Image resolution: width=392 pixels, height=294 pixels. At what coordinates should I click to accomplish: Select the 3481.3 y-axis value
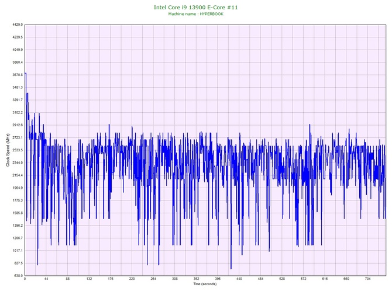point(18,88)
